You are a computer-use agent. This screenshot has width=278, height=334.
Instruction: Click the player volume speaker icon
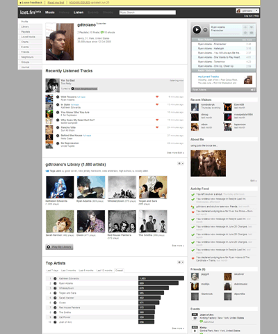pos(253,90)
